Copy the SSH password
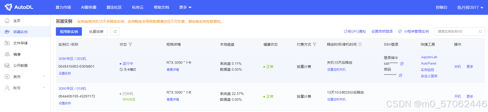Screen dimensions: 488x112 pos(400,75)
